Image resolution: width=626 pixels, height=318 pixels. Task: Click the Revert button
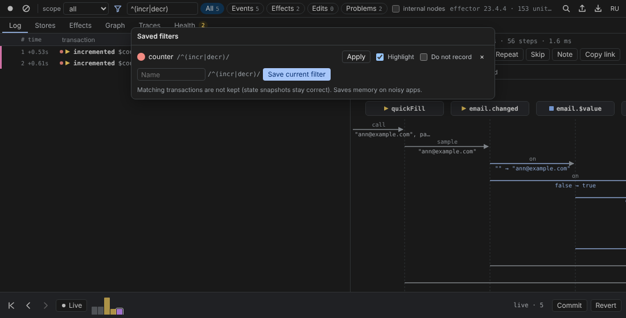tap(606, 306)
